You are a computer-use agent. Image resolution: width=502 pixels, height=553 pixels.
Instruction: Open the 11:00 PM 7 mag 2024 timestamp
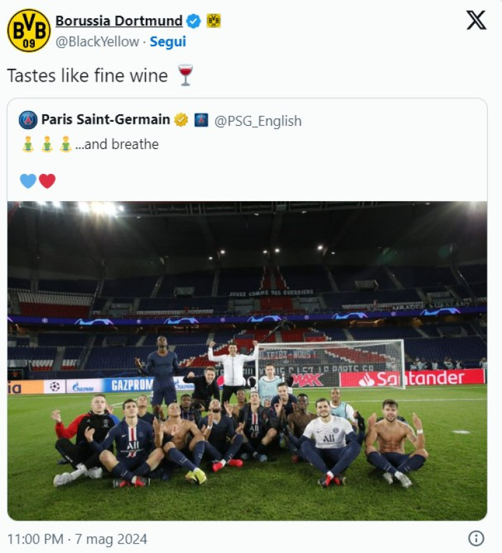(x=77, y=539)
